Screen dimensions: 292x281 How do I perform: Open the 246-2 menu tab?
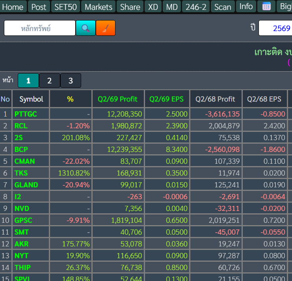point(196,7)
